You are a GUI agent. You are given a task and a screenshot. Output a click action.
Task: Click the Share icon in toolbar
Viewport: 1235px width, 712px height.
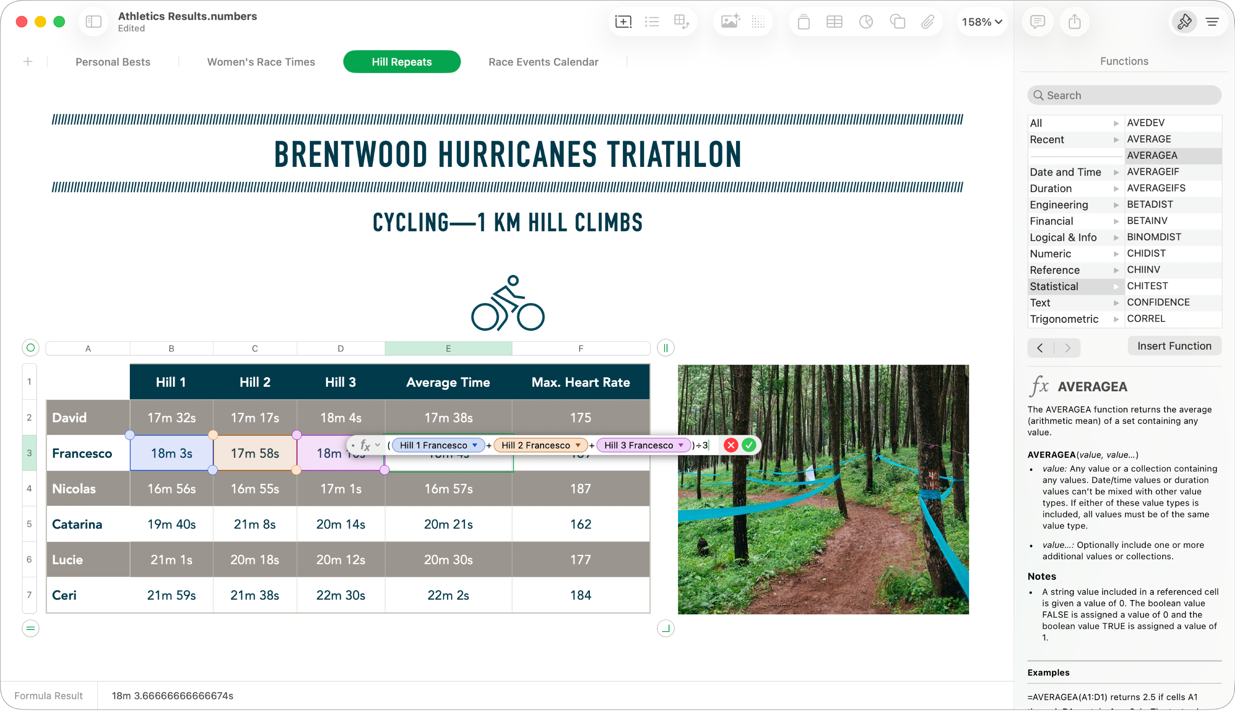click(1074, 22)
